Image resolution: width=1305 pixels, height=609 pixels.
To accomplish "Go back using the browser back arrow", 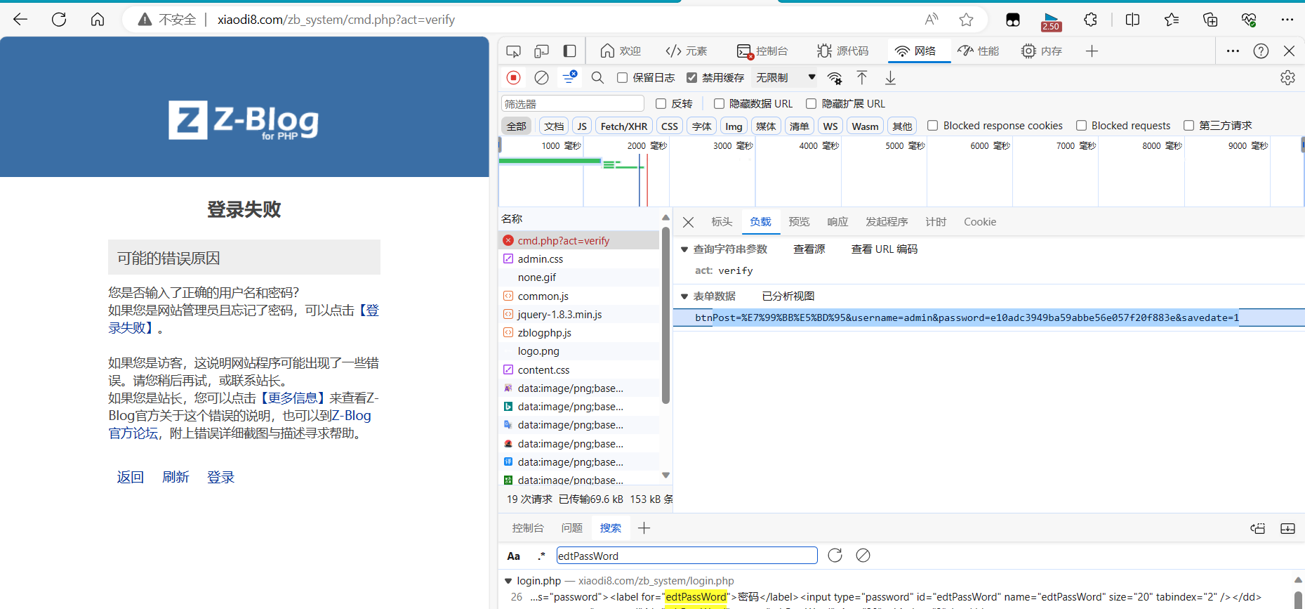I will pos(20,20).
